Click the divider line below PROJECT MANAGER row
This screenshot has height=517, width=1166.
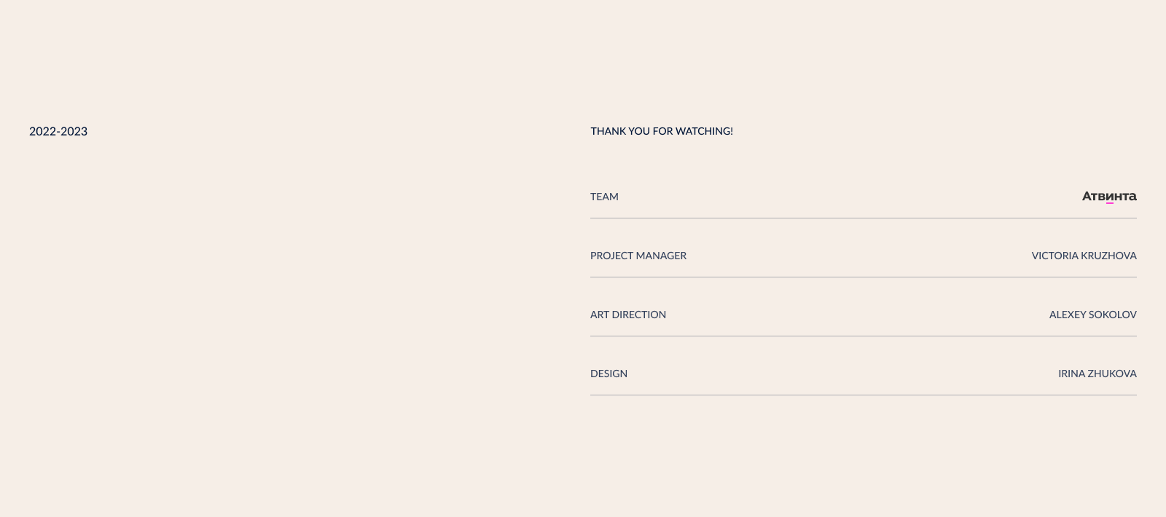tap(864, 277)
